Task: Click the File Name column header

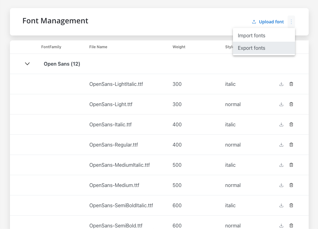Action: 98,47
